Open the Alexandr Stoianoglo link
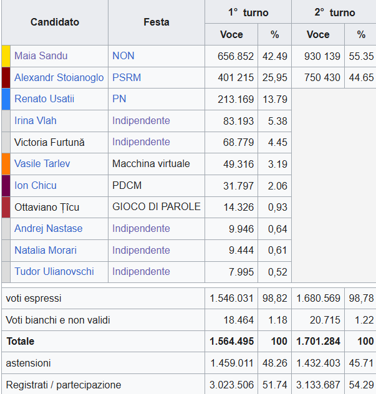This screenshot has height=394, width=376. (59, 78)
